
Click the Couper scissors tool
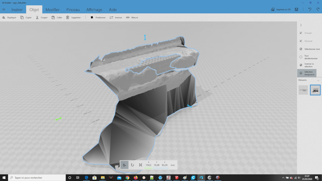(x=42, y=17)
